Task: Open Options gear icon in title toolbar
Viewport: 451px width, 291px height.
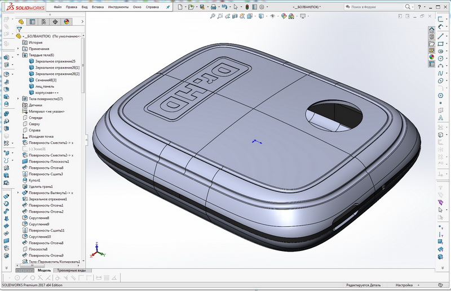Action: pos(262,7)
